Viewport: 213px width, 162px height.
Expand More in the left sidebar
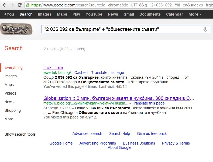(x=9, y=119)
